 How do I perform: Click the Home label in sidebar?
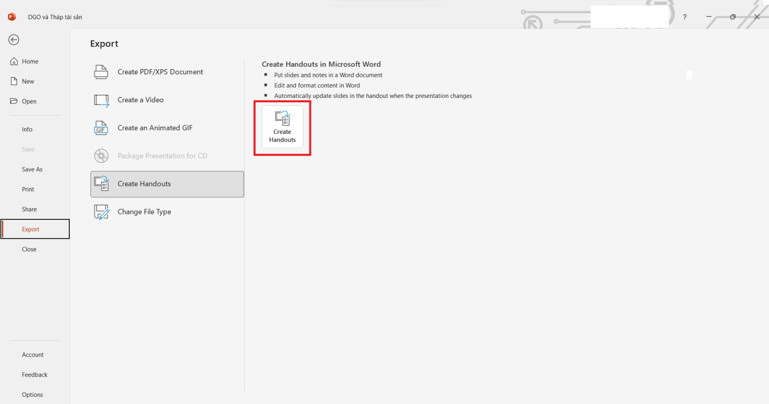30,61
